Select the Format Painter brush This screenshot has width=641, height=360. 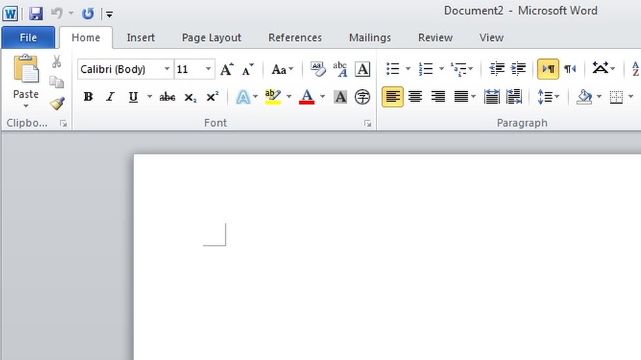pyautogui.click(x=57, y=103)
